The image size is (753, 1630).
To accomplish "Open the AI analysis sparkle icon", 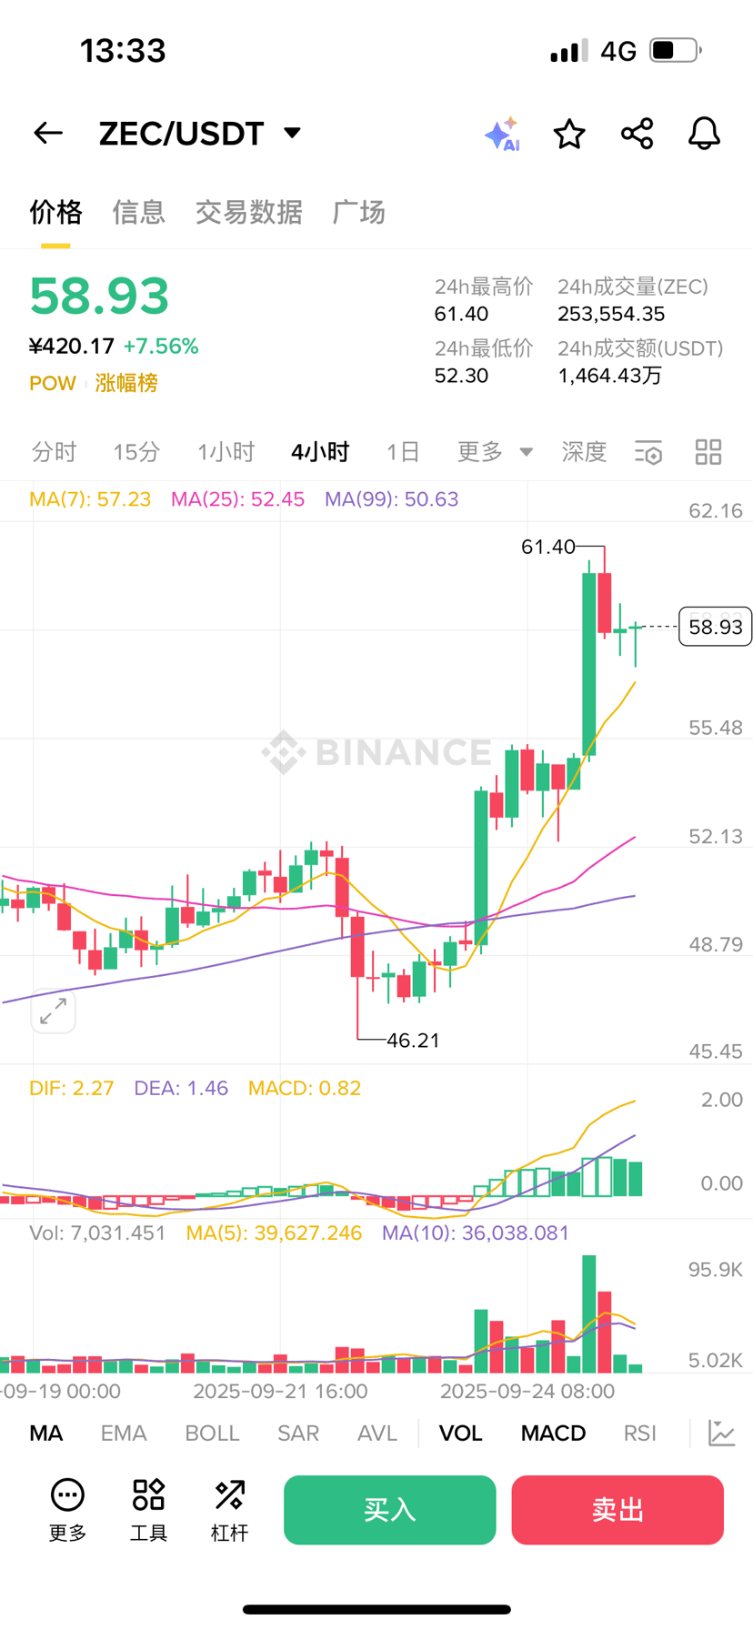I will click(501, 135).
